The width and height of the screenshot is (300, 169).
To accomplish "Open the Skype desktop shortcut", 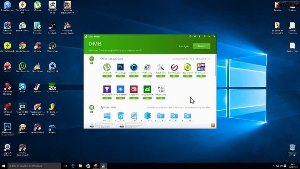I will pos(22,86).
